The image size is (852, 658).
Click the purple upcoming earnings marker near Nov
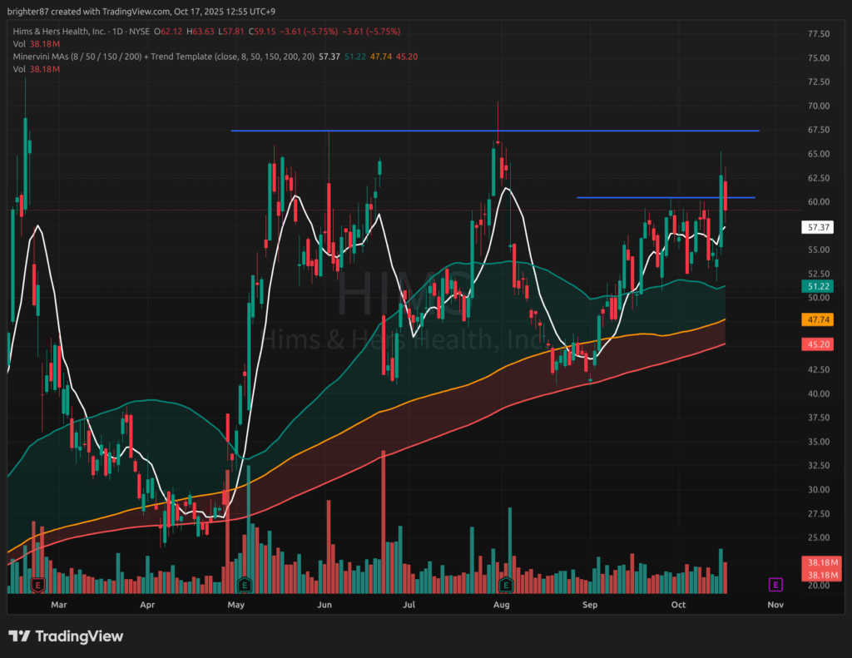(775, 584)
